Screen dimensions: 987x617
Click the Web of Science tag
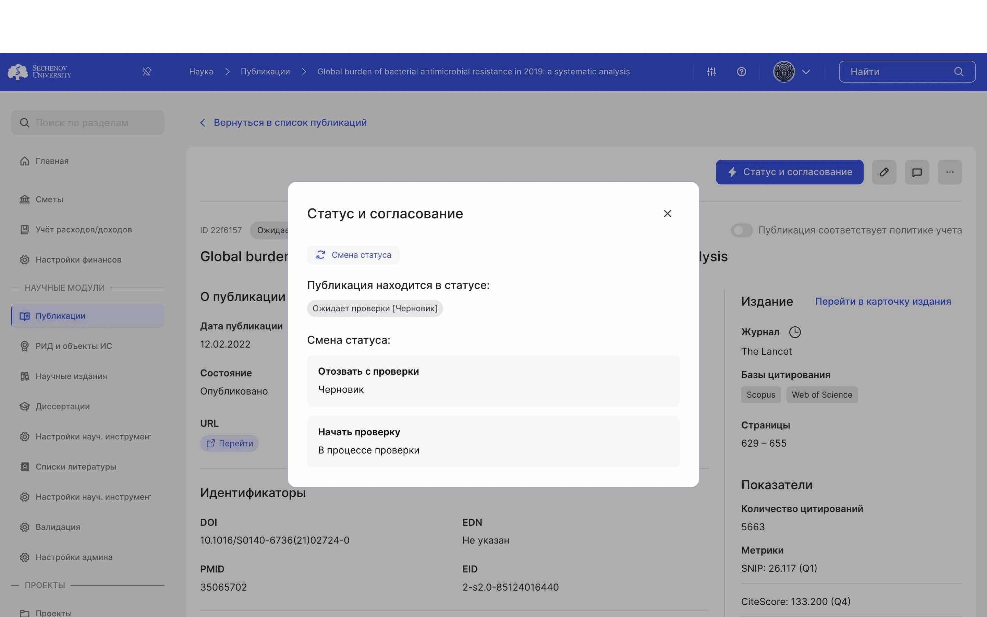(822, 395)
